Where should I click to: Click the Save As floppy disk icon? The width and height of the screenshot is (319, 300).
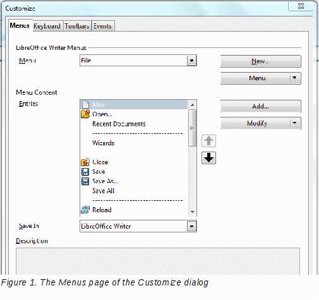coord(85,181)
